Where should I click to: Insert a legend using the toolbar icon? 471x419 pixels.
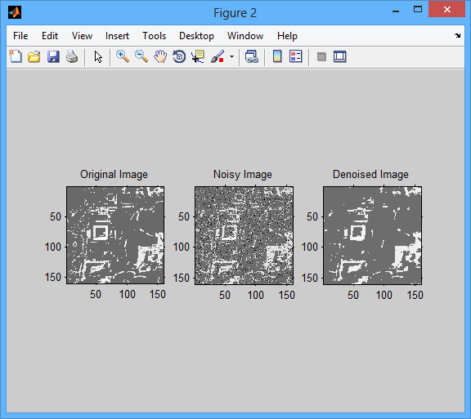coord(295,56)
